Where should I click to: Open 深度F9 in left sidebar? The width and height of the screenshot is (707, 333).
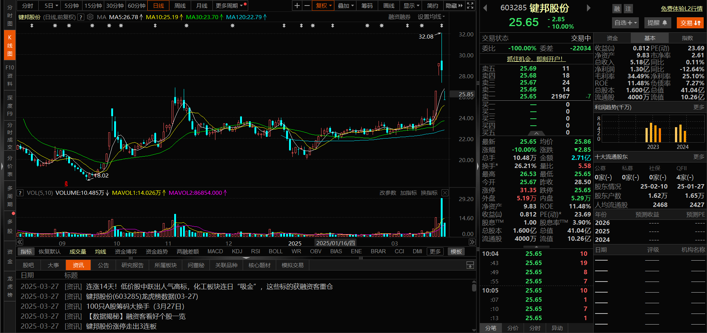[x=10, y=105]
